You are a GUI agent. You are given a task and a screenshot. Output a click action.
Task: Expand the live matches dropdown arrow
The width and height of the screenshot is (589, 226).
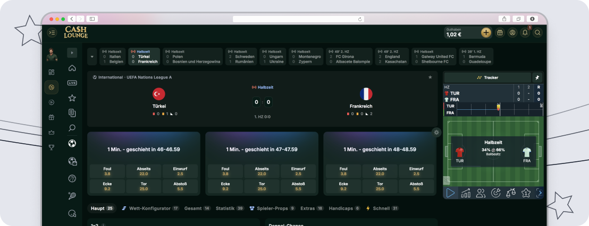click(92, 57)
